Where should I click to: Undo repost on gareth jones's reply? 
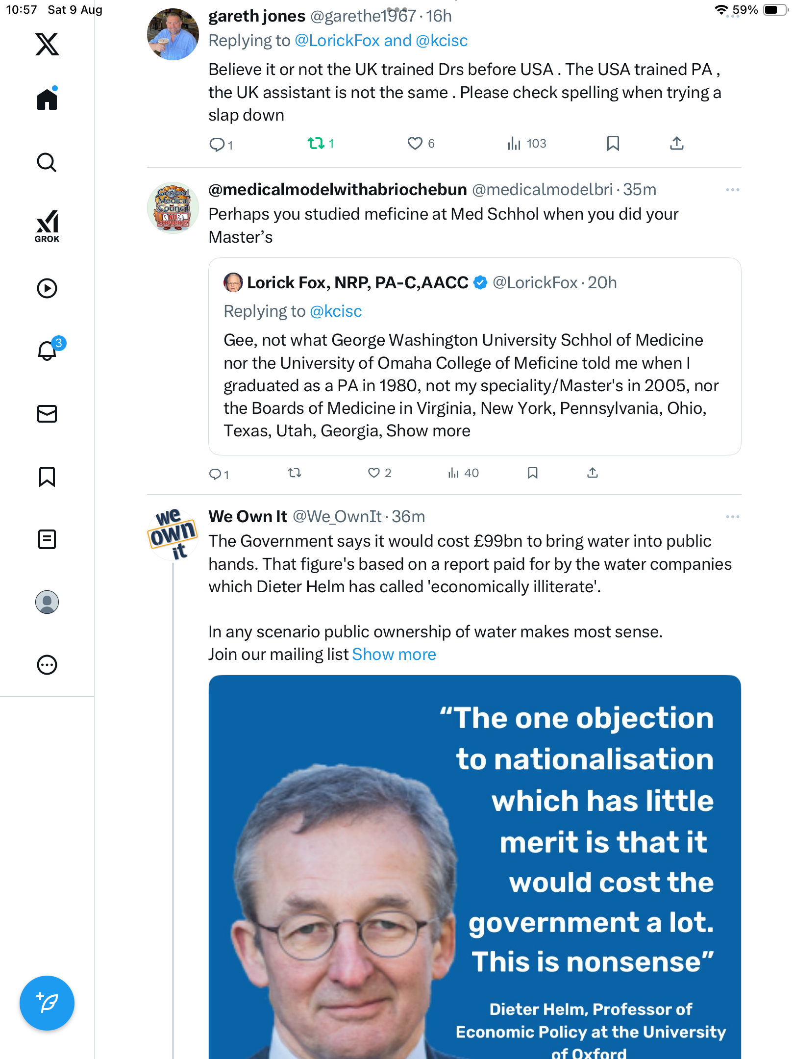pos(316,143)
